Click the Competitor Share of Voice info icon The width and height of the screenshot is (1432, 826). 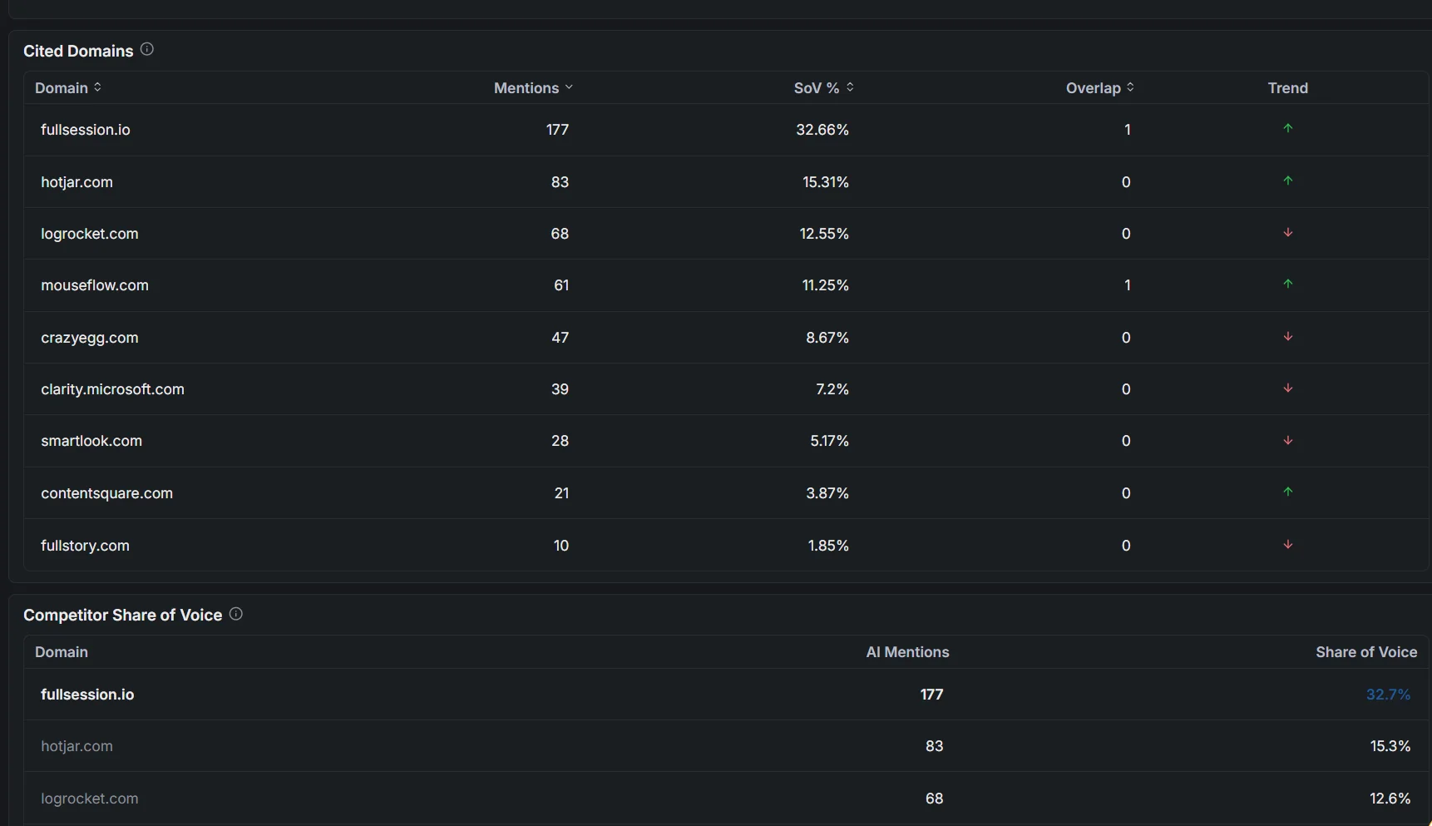(x=236, y=614)
